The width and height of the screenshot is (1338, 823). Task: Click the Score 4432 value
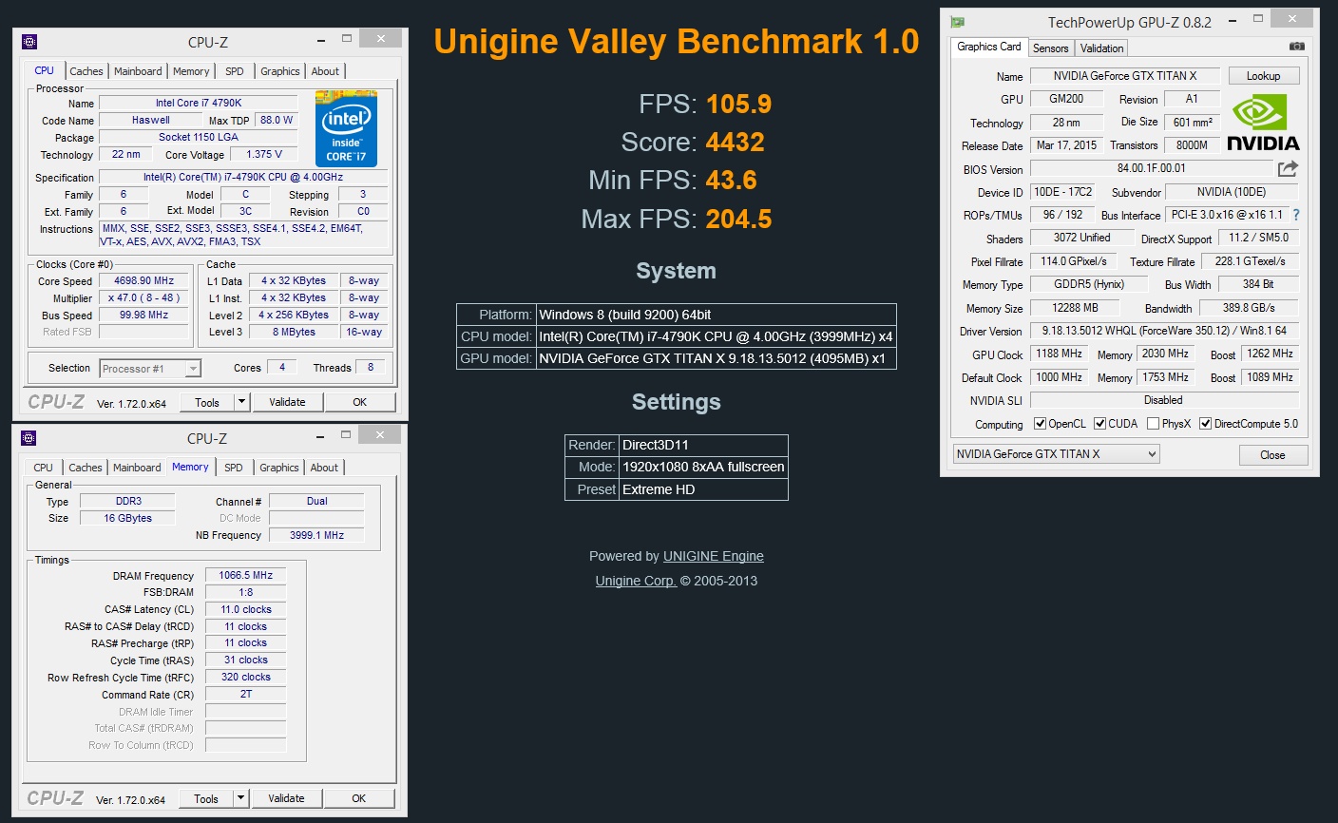[x=736, y=143]
